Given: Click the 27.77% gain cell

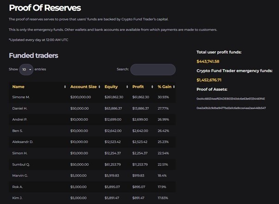Looking at the screenshot, I should pyautogui.click(x=163, y=108).
